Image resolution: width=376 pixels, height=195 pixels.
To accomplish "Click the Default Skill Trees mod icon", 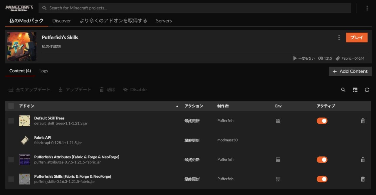I will [25, 121].
